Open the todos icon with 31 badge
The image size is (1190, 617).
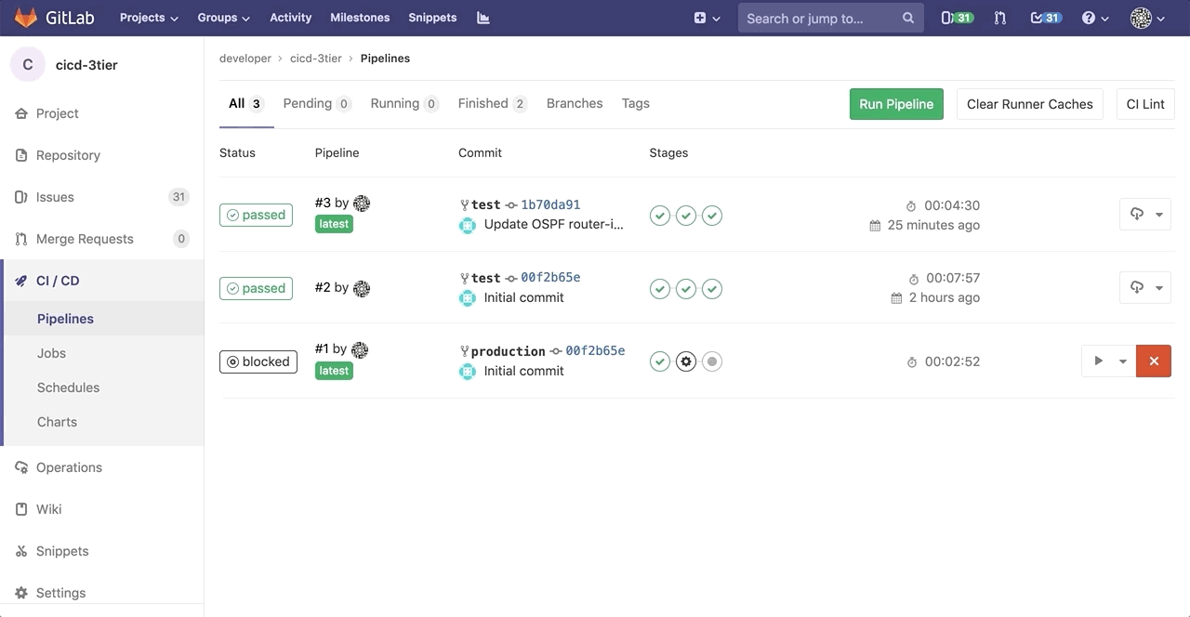coord(1046,18)
